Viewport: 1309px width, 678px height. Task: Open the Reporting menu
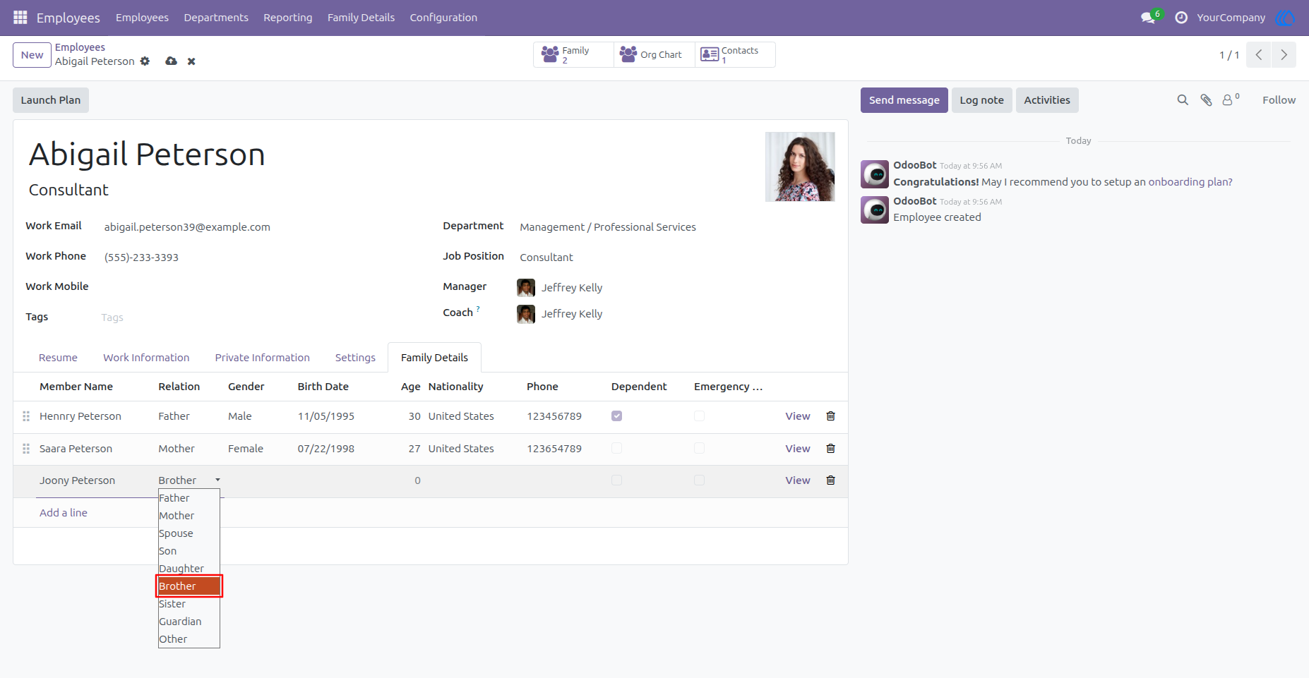pos(288,18)
